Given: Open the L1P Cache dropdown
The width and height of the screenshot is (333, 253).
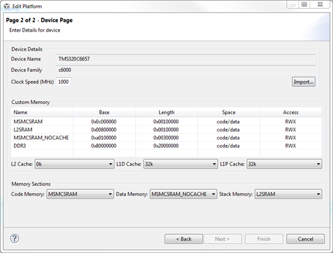Looking at the screenshot, I should click(x=284, y=164).
